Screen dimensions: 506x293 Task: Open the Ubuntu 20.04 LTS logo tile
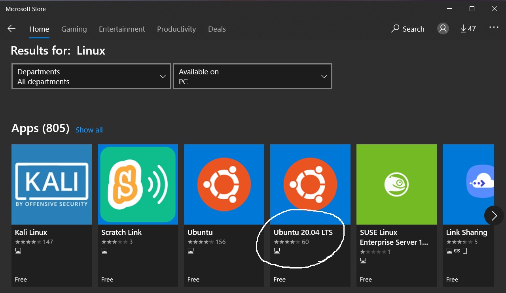(310, 184)
